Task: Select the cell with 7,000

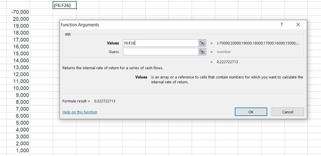Action: click(18, 109)
